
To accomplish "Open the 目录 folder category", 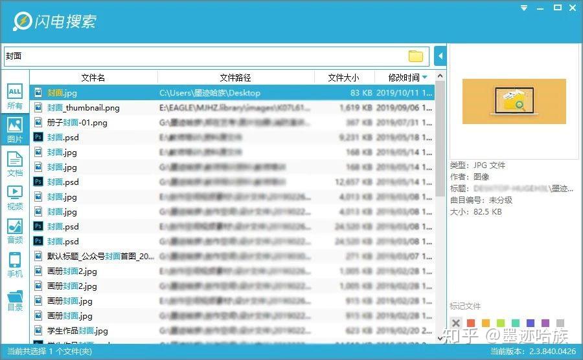I will tap(15, 301).
